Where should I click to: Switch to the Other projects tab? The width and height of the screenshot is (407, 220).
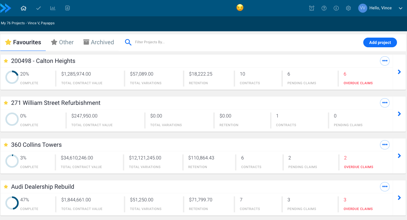62,42
